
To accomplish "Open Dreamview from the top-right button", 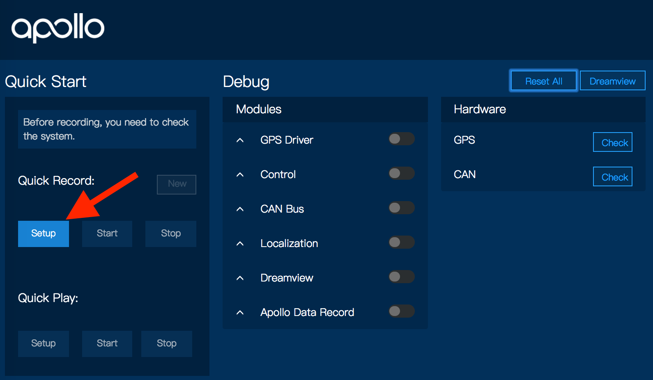I will pyautogui.click(x=612, y=81).
